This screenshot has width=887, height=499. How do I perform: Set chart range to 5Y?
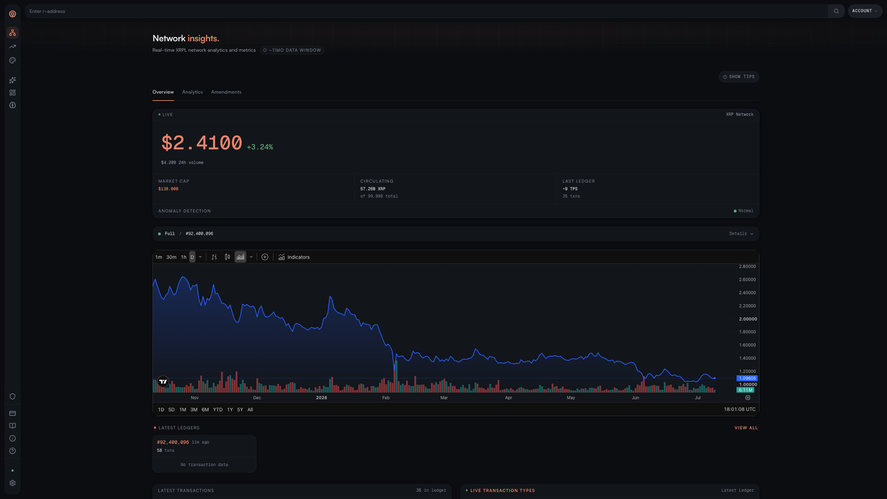(x=240, y=410)
